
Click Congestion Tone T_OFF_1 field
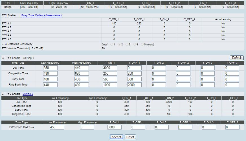(x=134, y=73)
